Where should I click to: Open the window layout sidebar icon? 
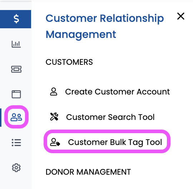coord(16,94)
